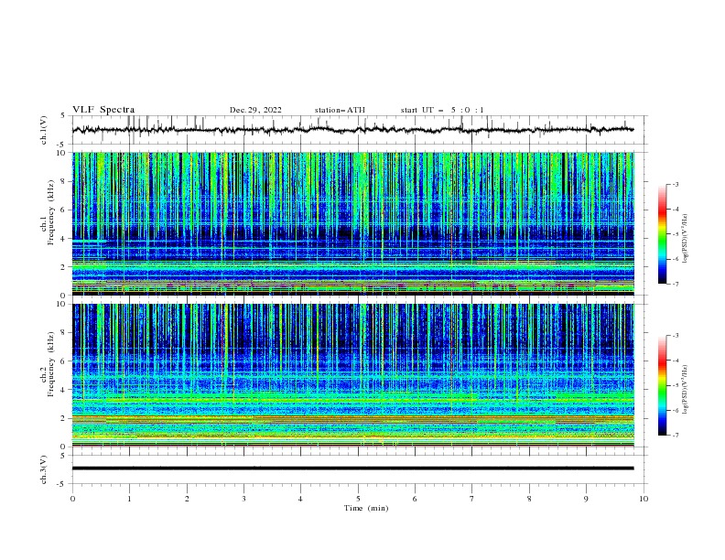
Task: Click time axis tick label "0"
Action: pyautogui.click(x=72, y=499)
